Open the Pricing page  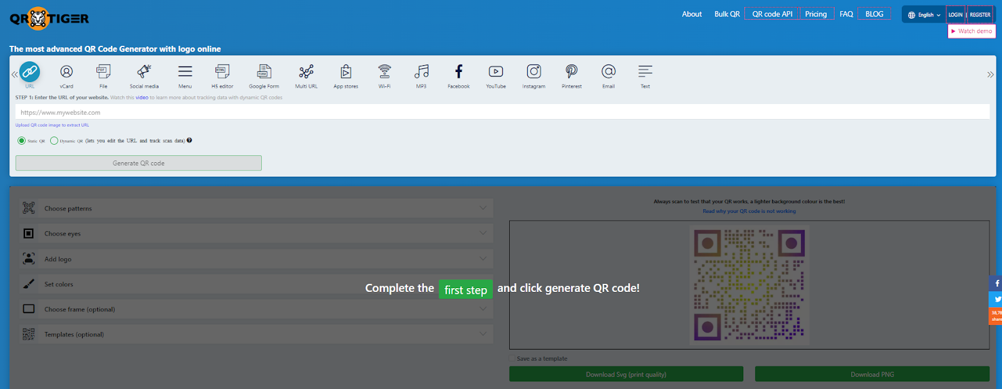(816, 14)
